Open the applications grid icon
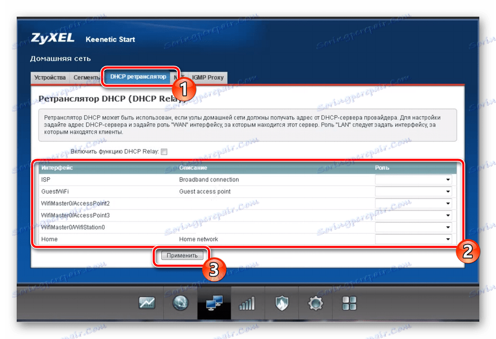The height and width of the screenshot is (339, 496). 349,304
